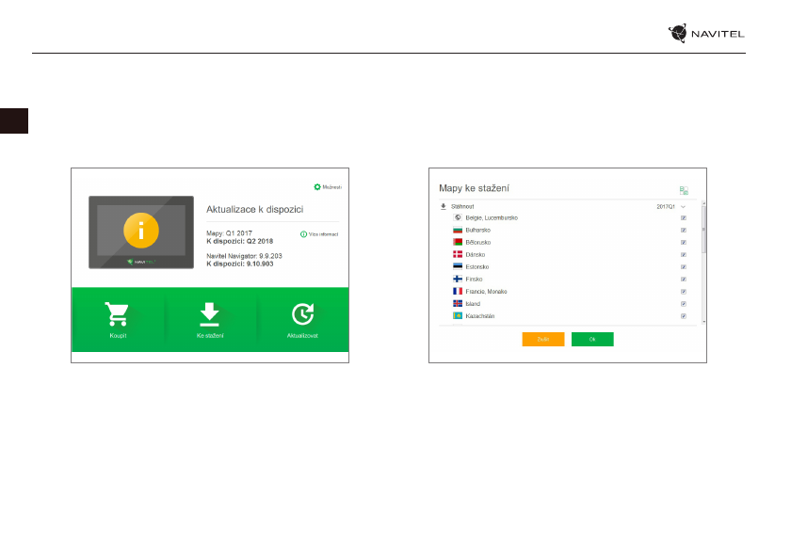Click the Stáhnout download icon in list header
The image size is (791, 560).
pos(444,205)
